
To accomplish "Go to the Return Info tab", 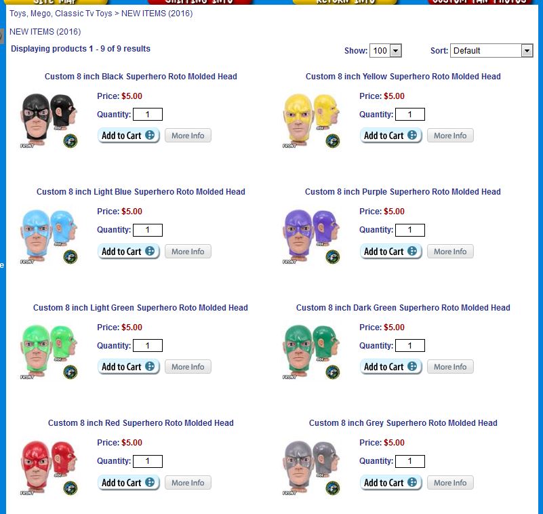I will coord(345,2).
